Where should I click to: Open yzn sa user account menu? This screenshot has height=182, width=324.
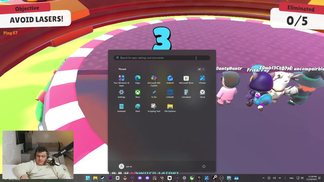pos(126,166)
